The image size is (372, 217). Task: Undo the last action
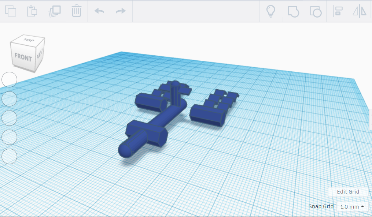(99, 11)
